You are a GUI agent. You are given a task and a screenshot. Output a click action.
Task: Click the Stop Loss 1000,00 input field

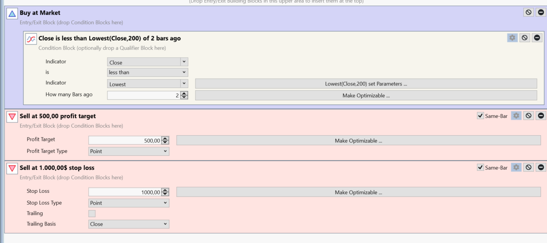[125, 192]
